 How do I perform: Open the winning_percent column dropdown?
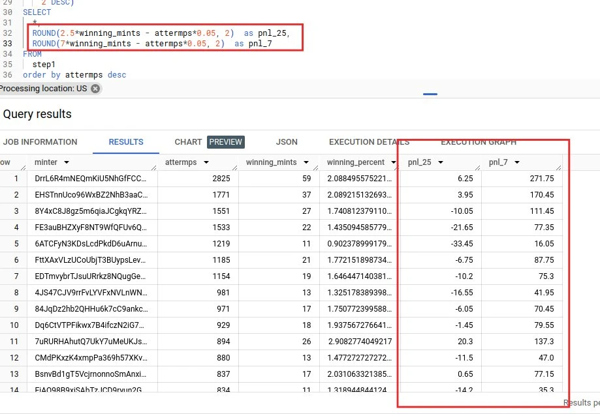(x=391, y=162)
